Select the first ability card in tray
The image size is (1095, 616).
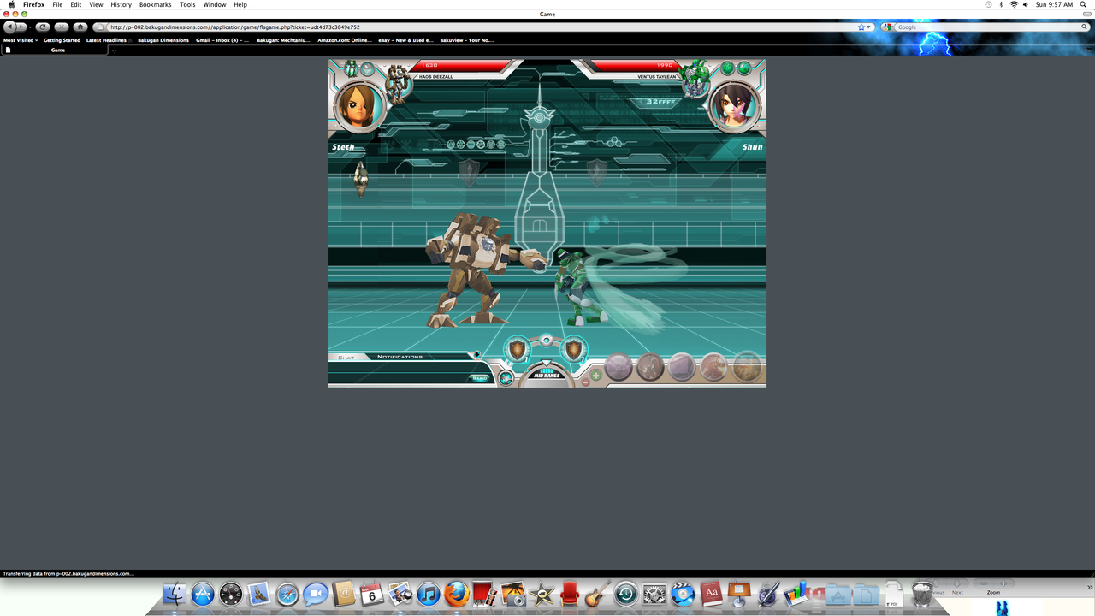pos(619,367)
